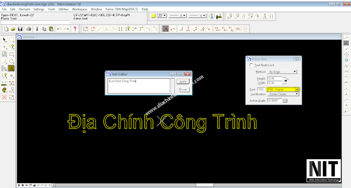The height and width of the screenshot is (188, 351).
Task: Open a design file with the folder icon
Action: tap(13, 29)
